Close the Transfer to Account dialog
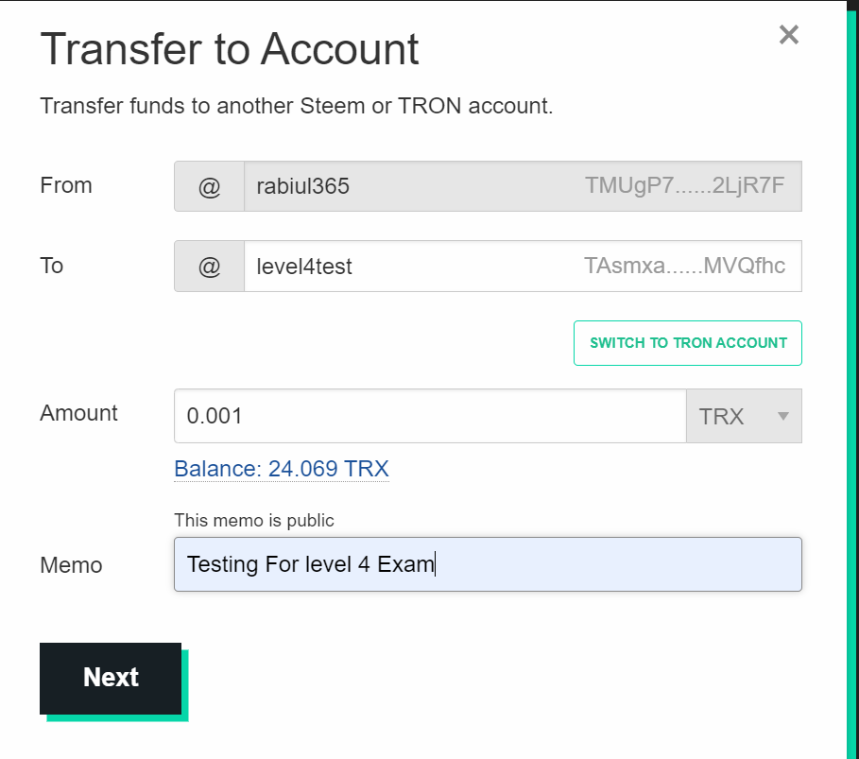 point(789,36)
